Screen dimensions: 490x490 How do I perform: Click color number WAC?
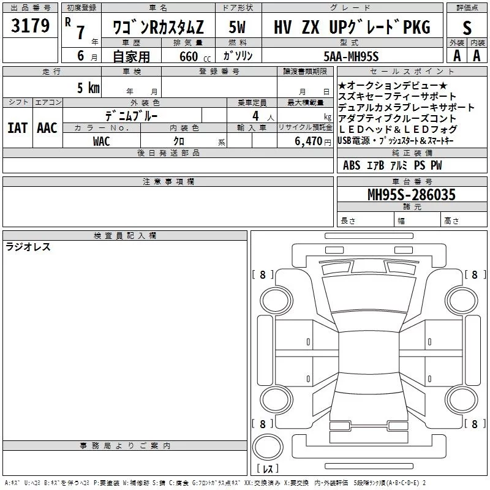click(101, 141)
